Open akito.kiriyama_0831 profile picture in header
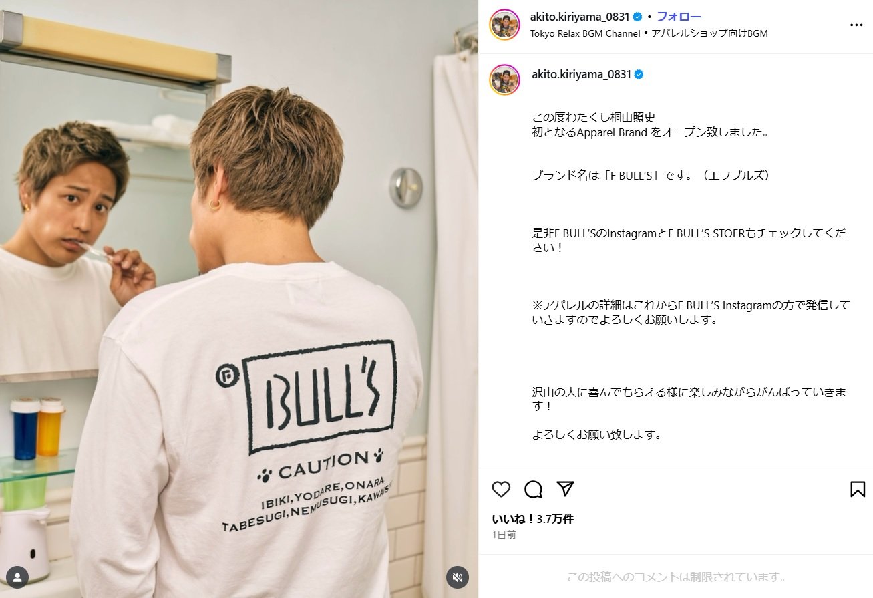 504,25
